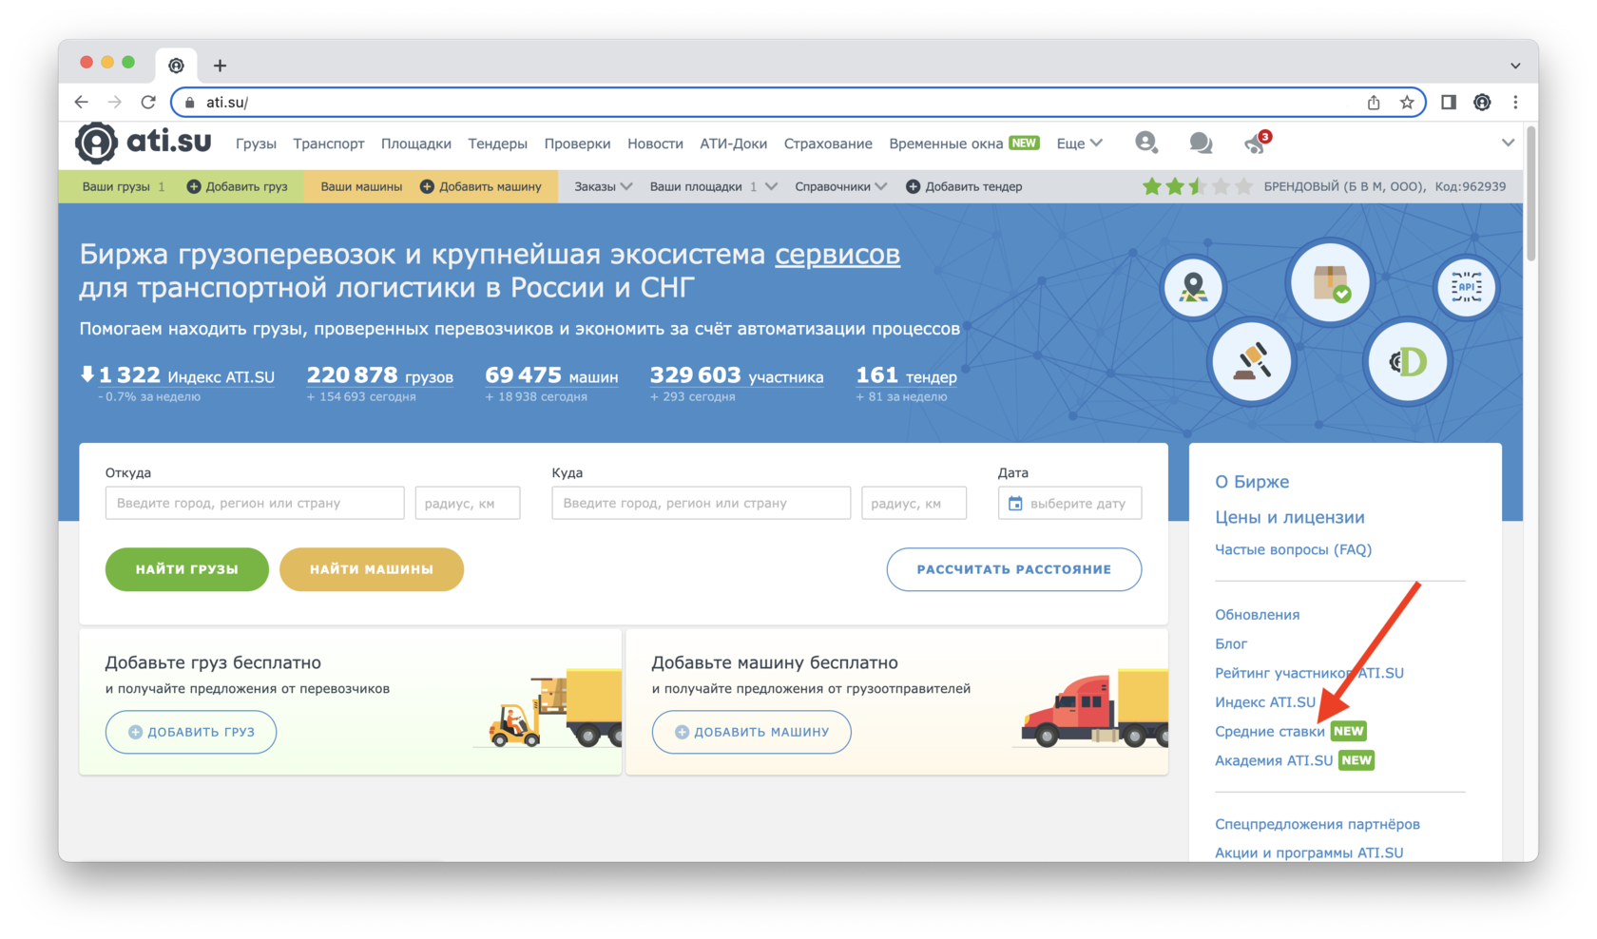Click Добавить тендер

pos(964,186)
